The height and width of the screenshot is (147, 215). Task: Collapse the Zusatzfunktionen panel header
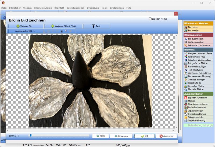[x=198, y=94]
